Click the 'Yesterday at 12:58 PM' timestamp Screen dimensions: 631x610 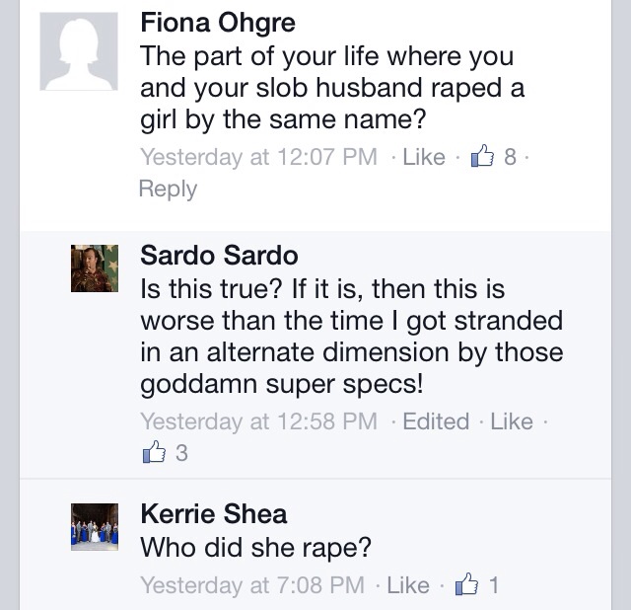tap(258, 421)
